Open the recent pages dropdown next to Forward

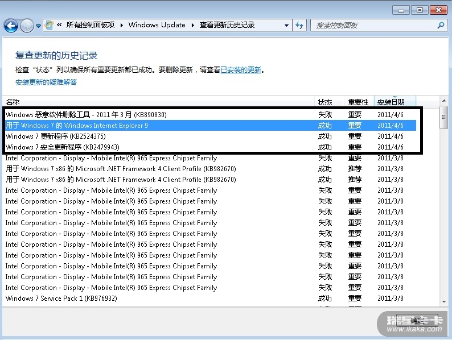tap(38, 26)
